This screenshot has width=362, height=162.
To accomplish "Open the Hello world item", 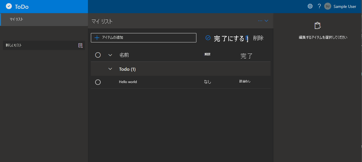I will 128,82.
